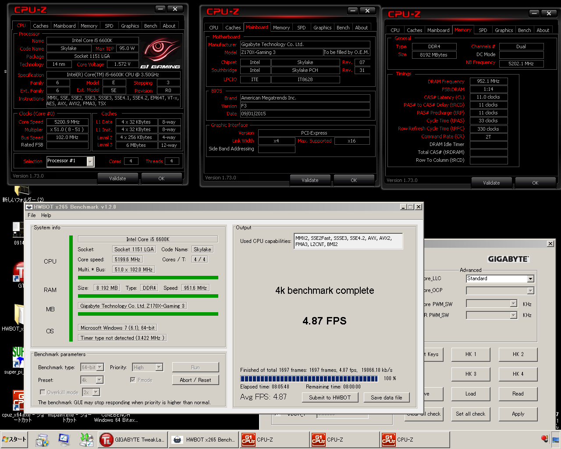This screenshot has height=449, width=561.
Task: Expand the first PWM_SW KHz dropdown
Action: (x=513, y=303)
